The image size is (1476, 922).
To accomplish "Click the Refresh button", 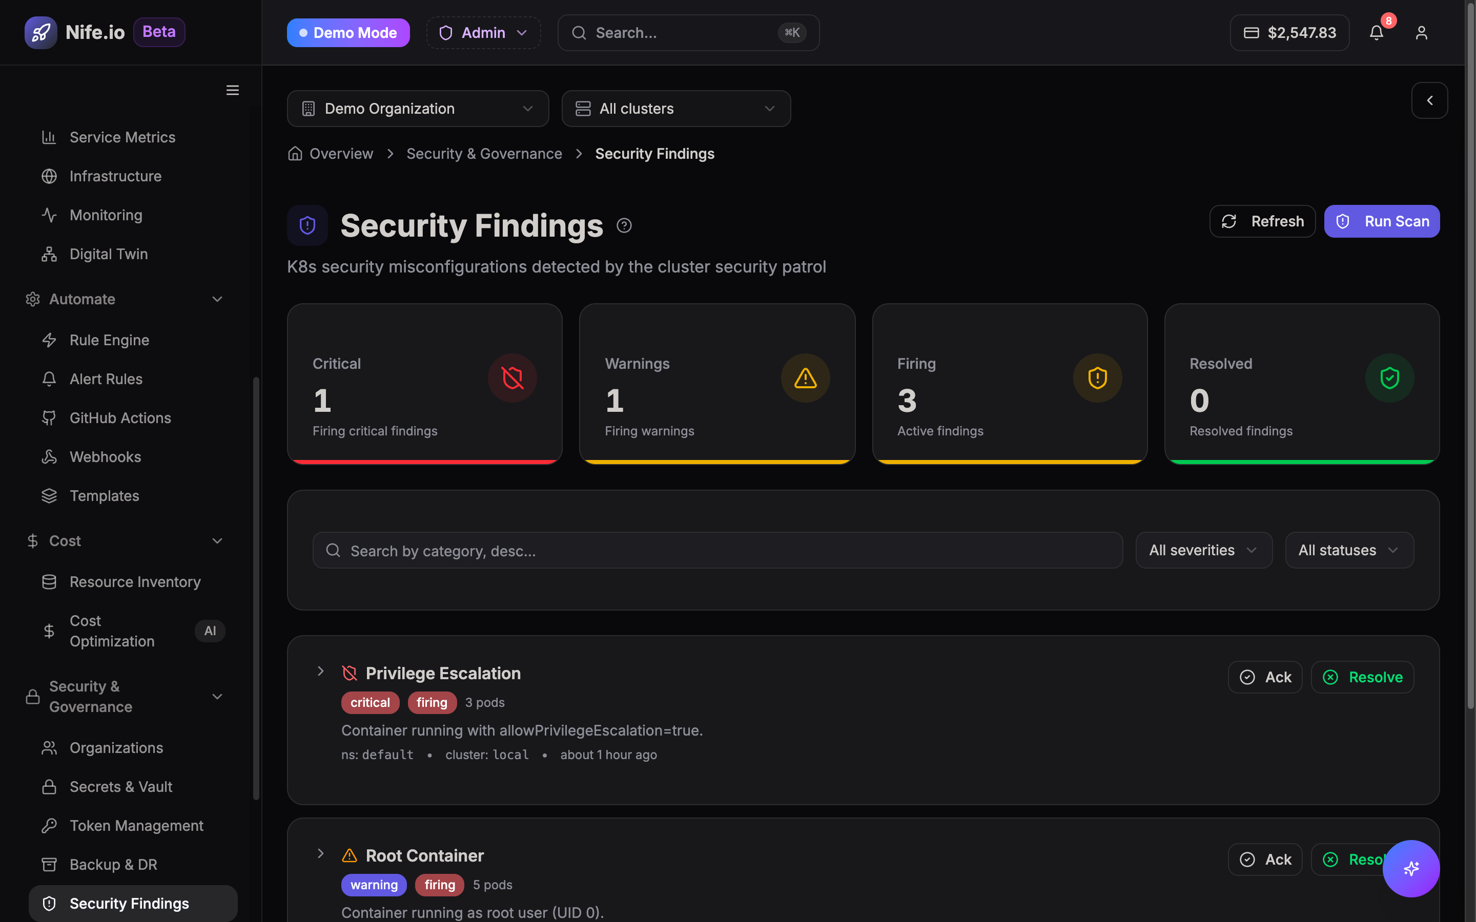I will point(1262,221).
